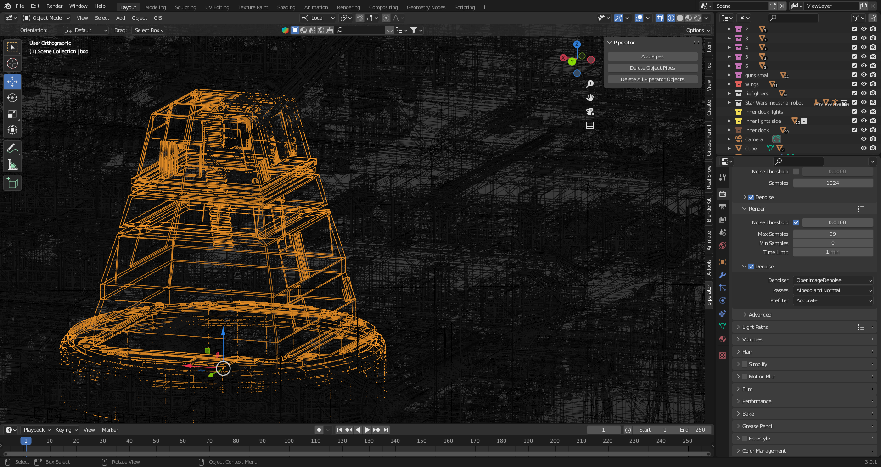
Task: Activate the Move tool
Action: [12, 82]
